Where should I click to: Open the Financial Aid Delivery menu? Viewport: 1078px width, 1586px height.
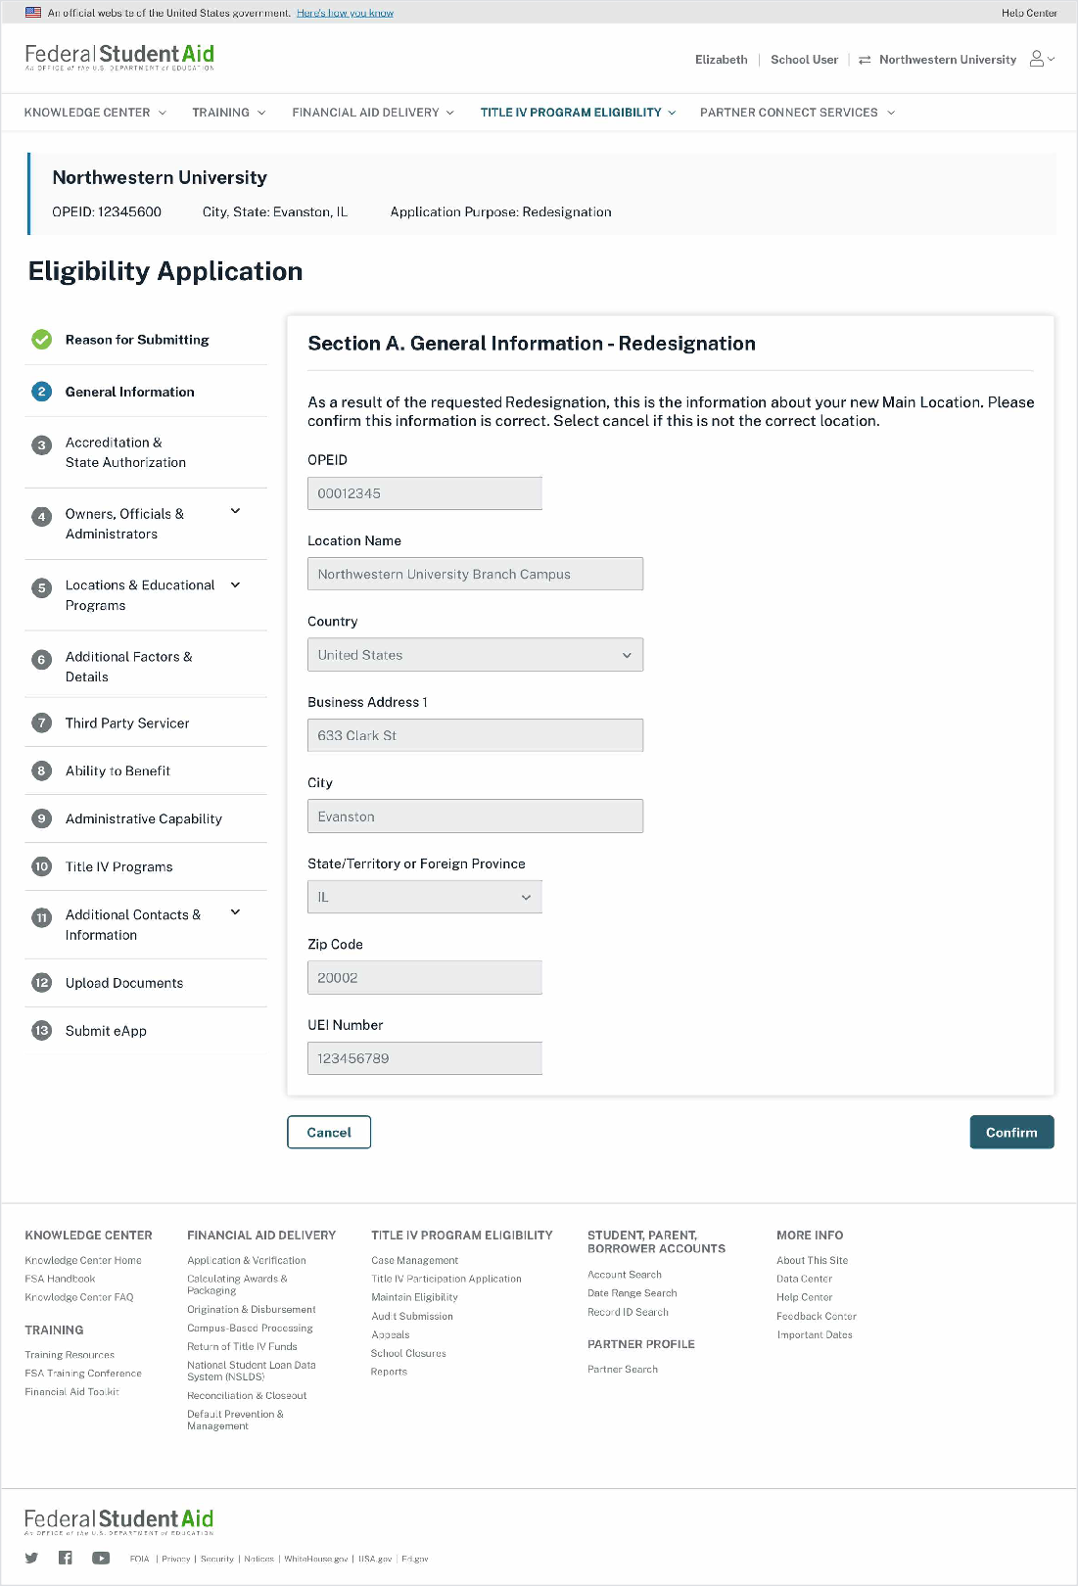[372, 113]
